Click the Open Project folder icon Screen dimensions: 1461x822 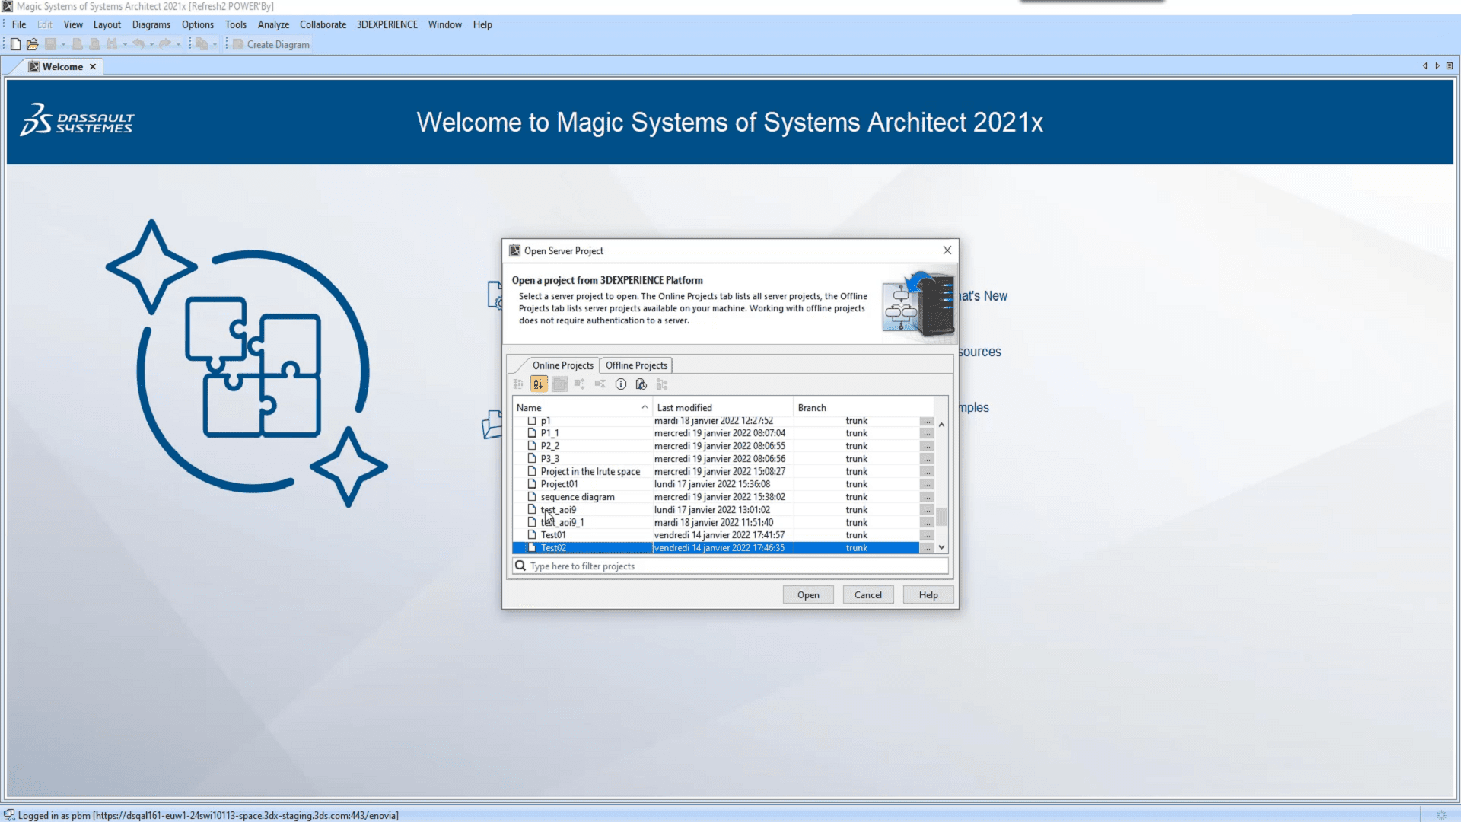click(32, 44)
